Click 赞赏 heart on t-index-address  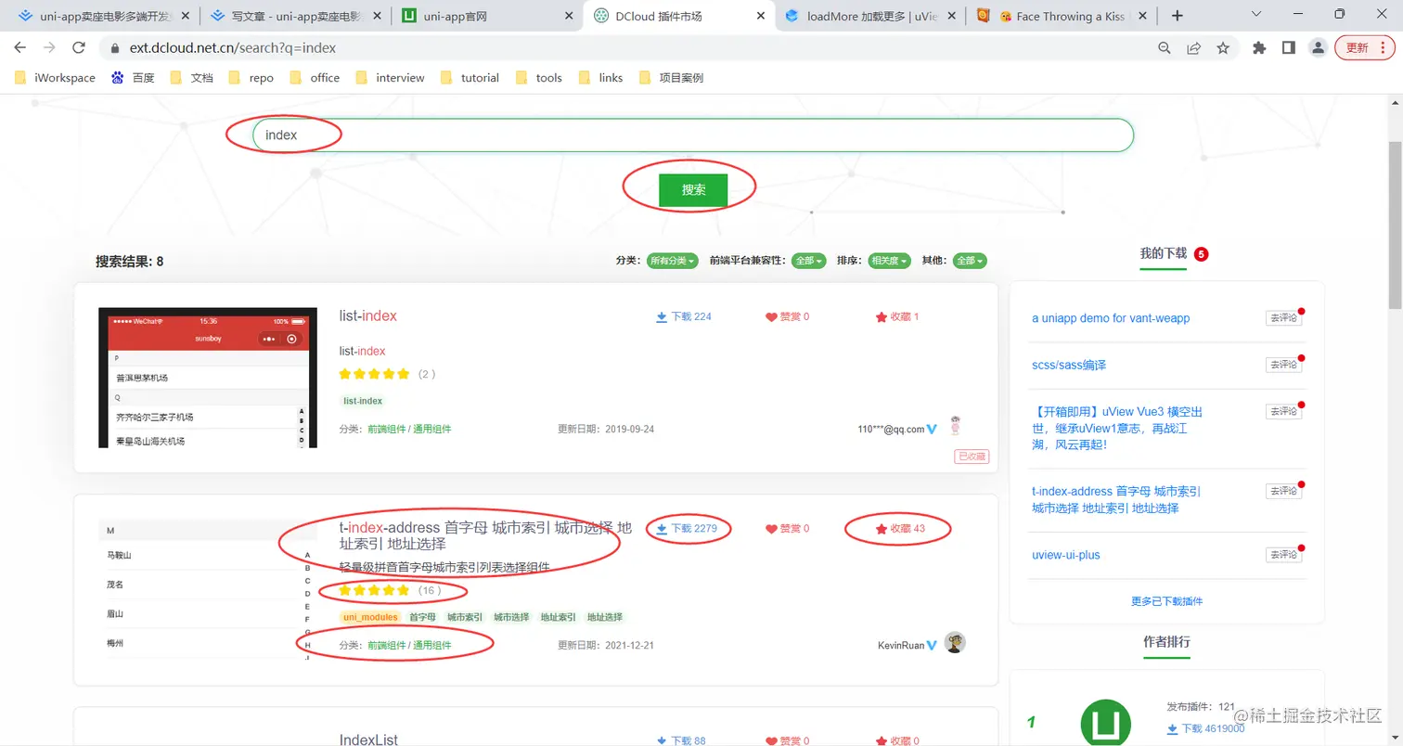click(x=770, y=529)
